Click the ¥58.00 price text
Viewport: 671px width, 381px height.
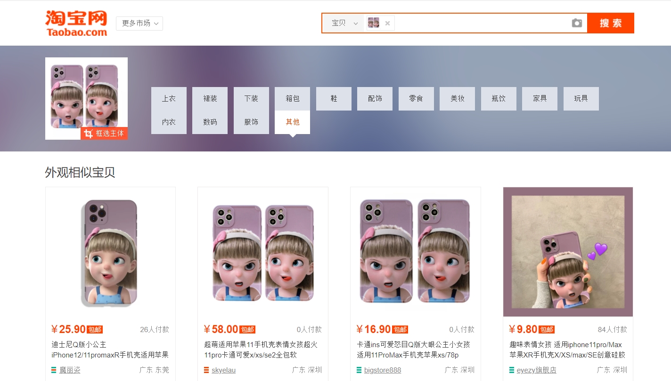(221, 329)
